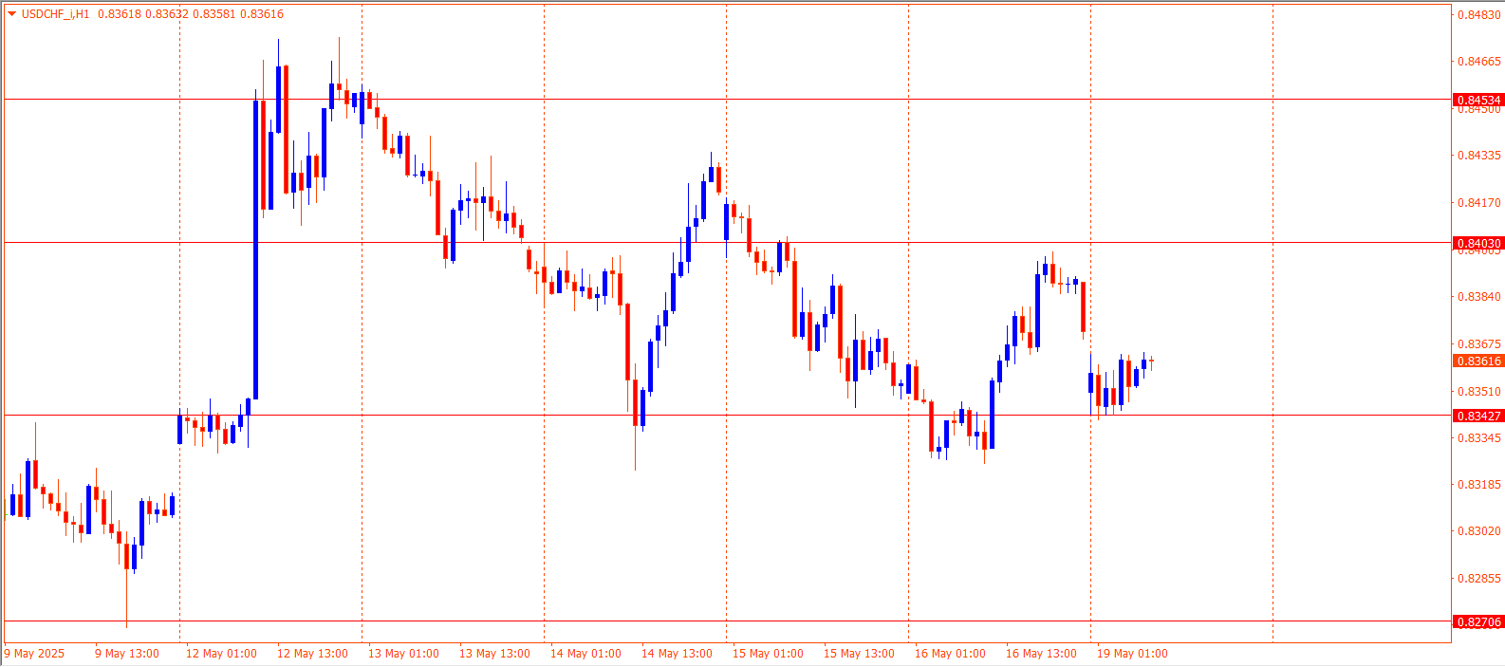Image resolution: width=1505 pixels, height=667 pixels.
Task: Click the red 0.84534 price tag
Action: [x=1478, y=100]
